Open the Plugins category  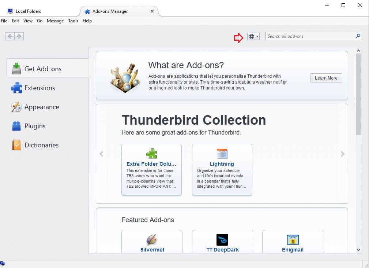[48, 126]
